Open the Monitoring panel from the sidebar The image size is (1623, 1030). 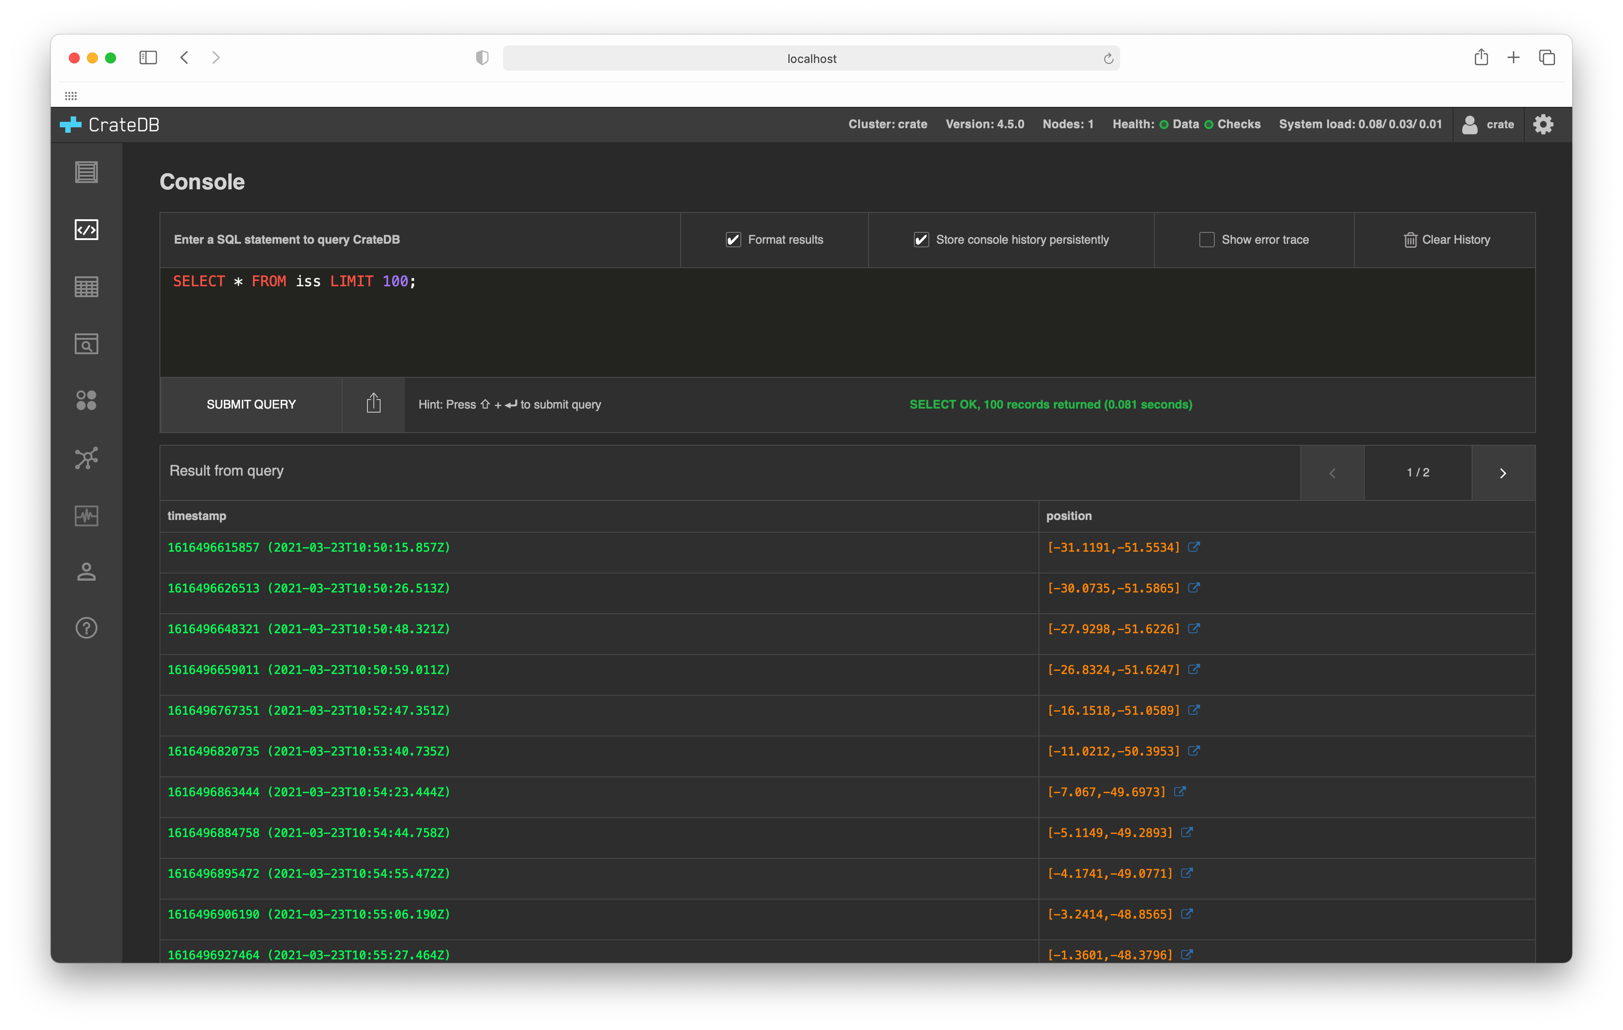point(86,516)
